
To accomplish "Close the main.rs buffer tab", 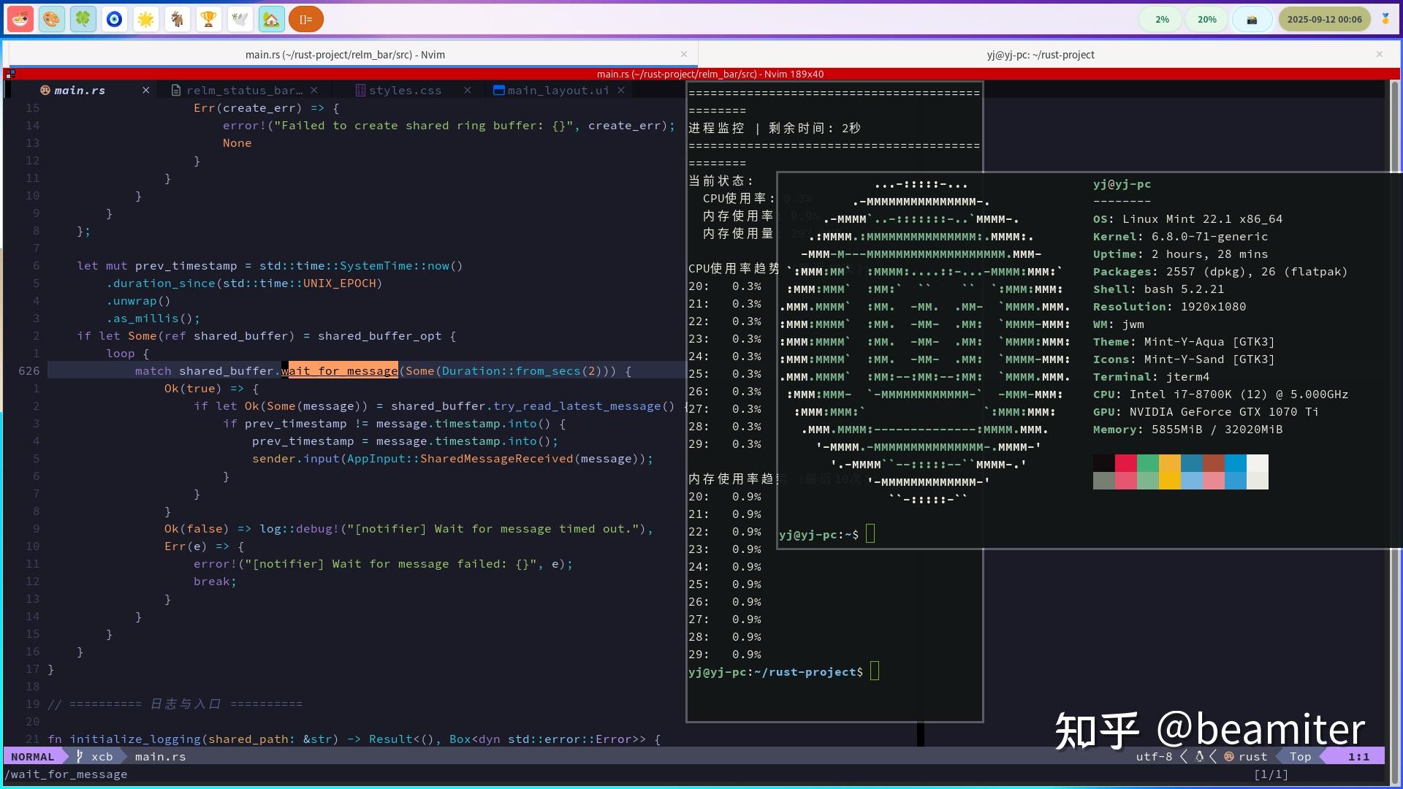I will coord(145,91).
